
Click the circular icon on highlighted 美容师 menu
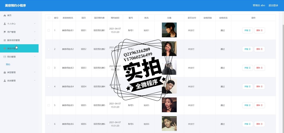[5, 48]
